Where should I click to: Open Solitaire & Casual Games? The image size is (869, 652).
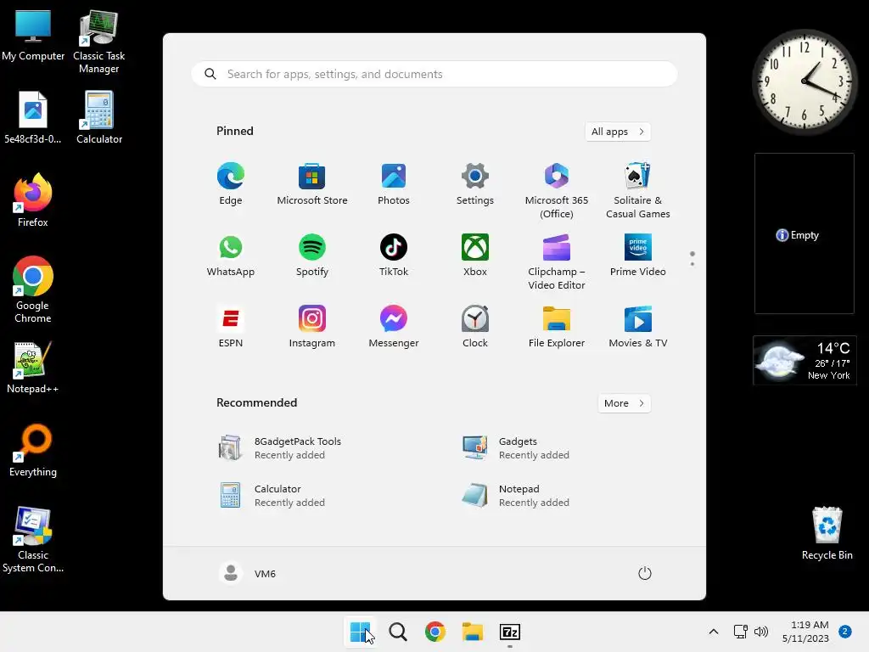tap(638, 191)
